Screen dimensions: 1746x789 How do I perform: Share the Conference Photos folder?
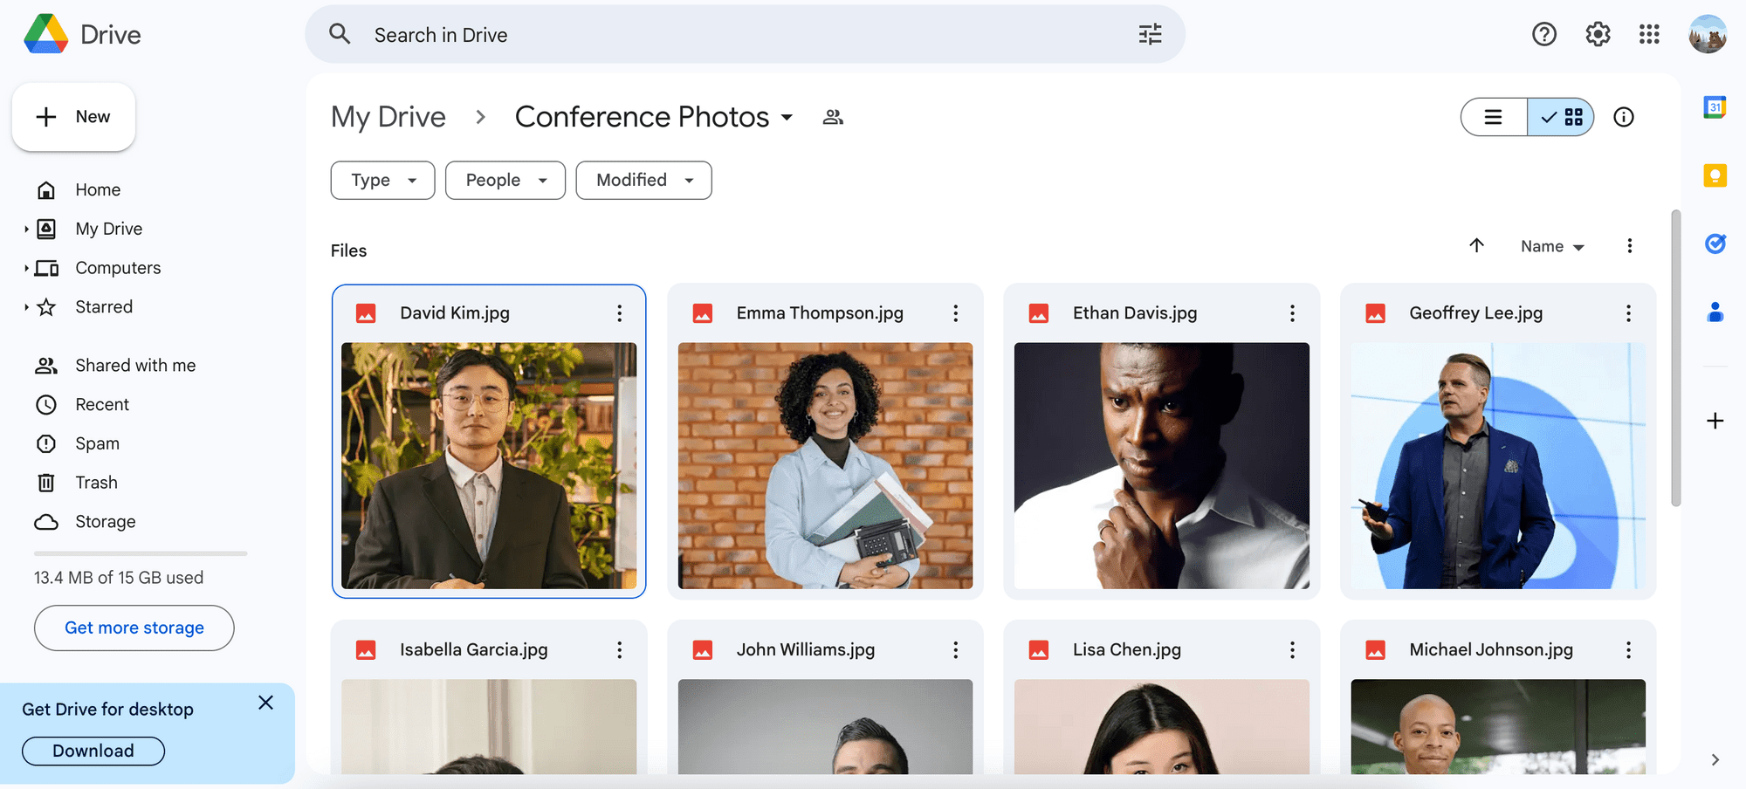pos(833,116)
